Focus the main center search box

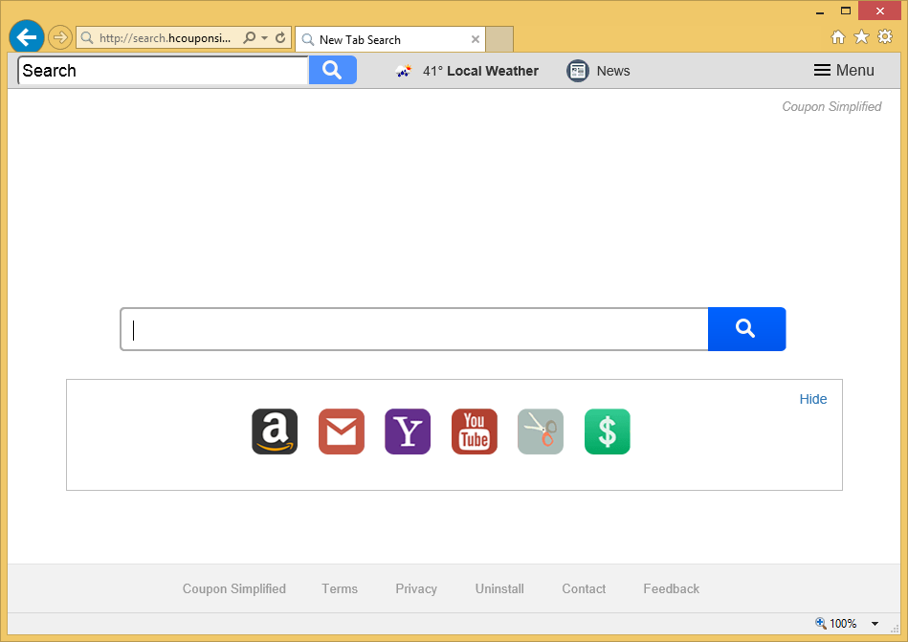click(x=414, y=329)
